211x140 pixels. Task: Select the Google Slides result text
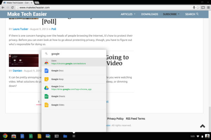click(58, 105)
